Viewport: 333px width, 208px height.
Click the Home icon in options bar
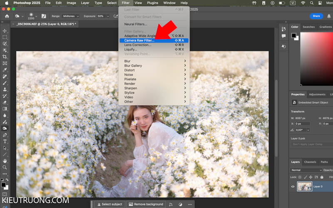[x=7, y=16]
